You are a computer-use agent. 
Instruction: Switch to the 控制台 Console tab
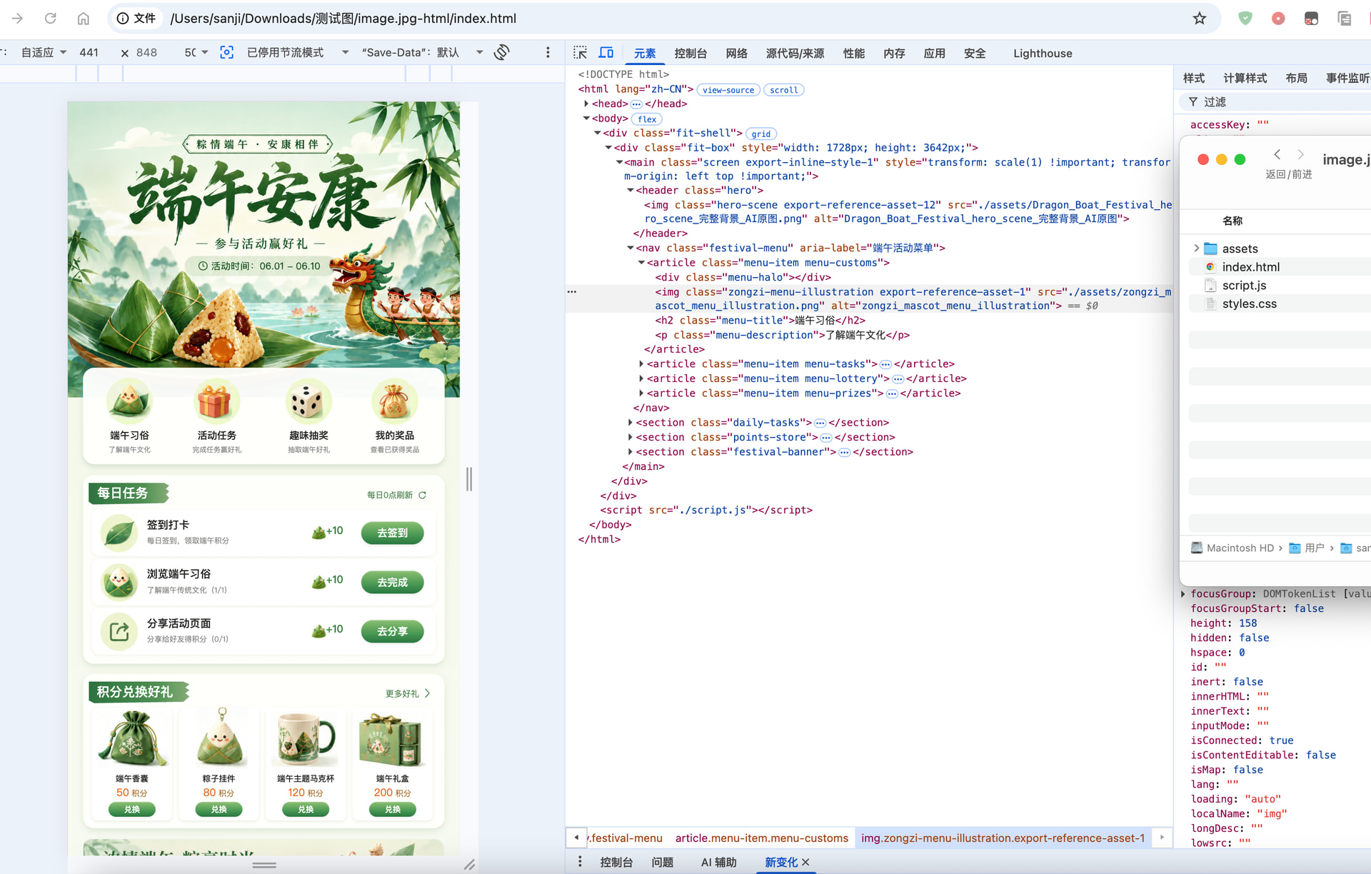tap(690, 53)
